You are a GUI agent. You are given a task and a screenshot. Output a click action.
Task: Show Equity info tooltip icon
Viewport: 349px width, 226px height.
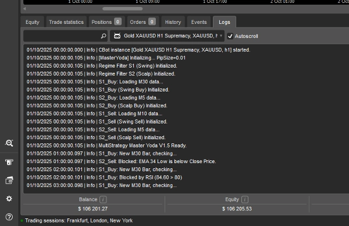pos(245,199)
